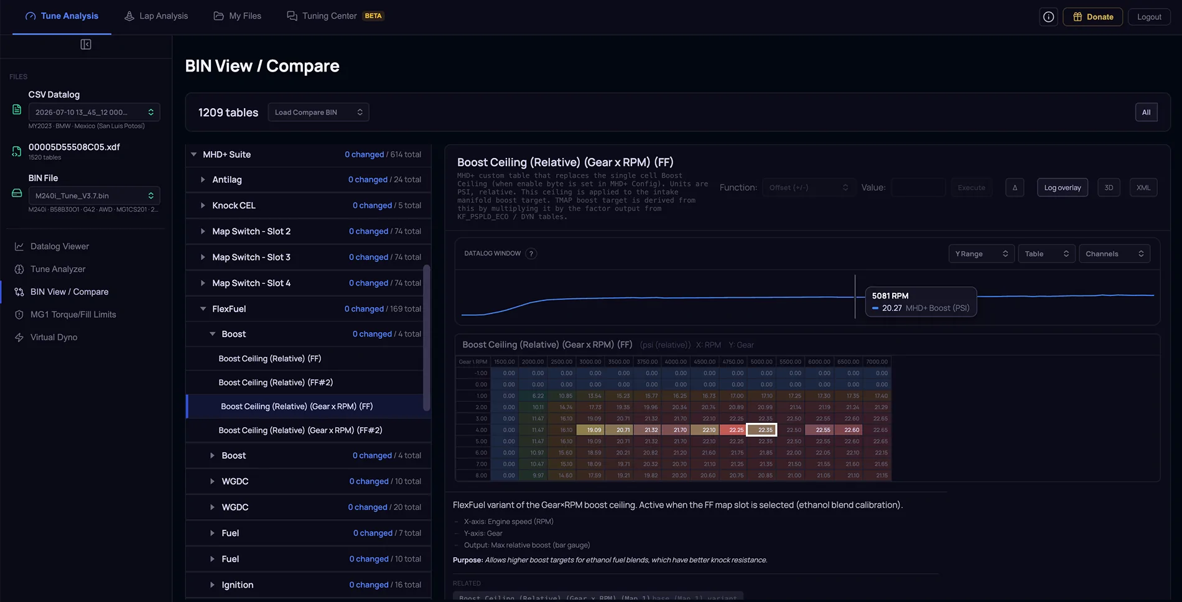
Task: Open the Load Compare BIN dropdown
Action: pyautogui.click(x=319, y=113)
